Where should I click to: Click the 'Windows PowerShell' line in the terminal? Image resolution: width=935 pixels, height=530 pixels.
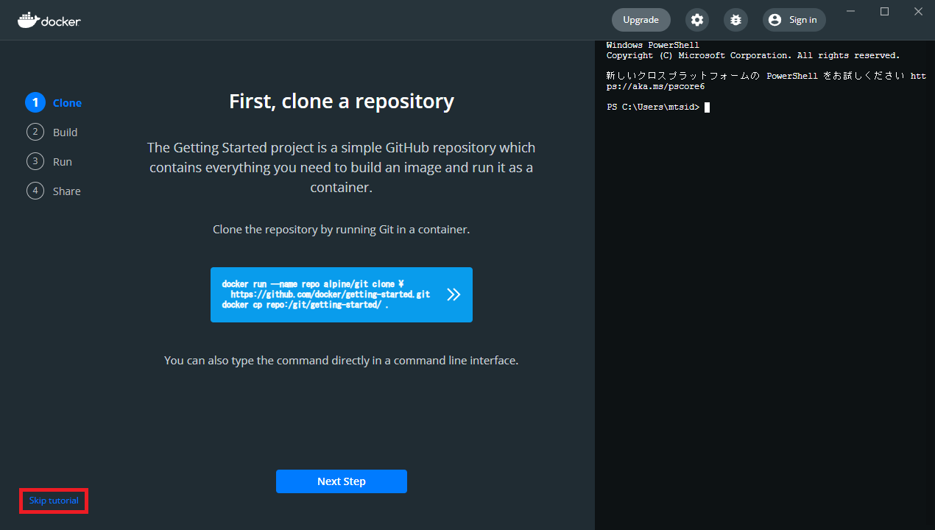click(653, 46)
